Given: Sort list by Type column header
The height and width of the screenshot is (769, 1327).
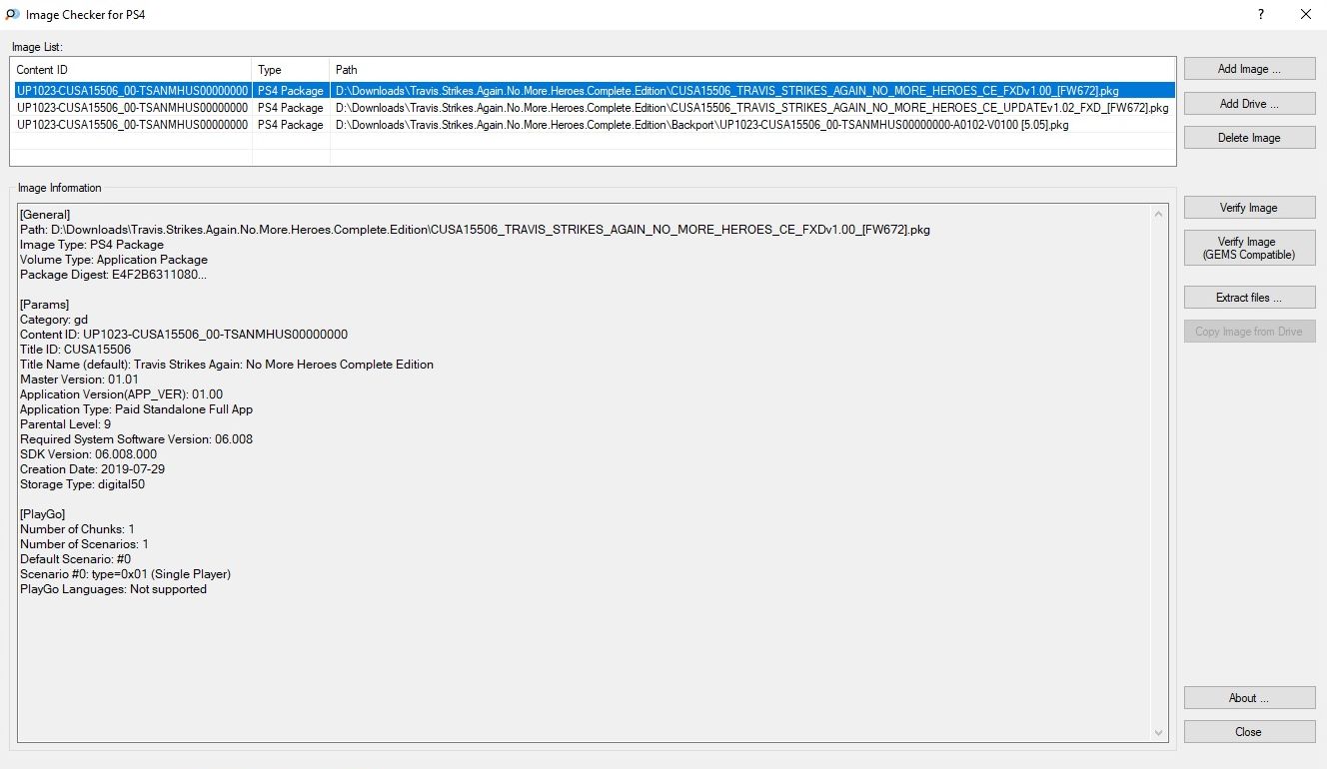Looking at the screenshot, I should (291, 70).
